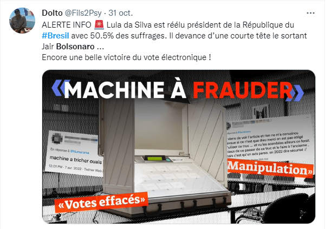The height and width of the screenshot is (229, 331).
Task: Click the blurred avatar in left embedded tweet
Action: coord(56,139)
